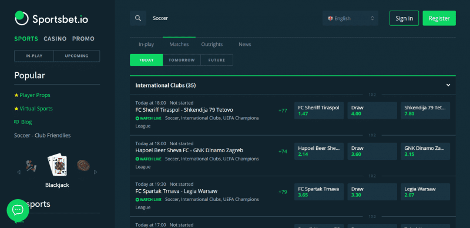Show +77 more markets for Sheriff match
This screenshot has height=228, width=470.
click(283, 110)
